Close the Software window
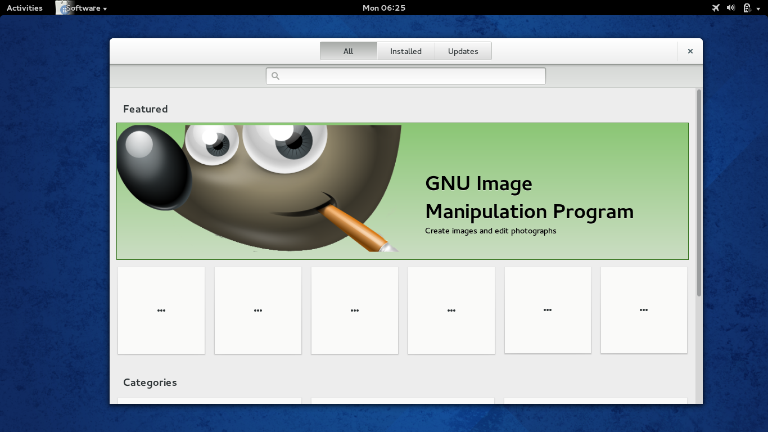 690,51
